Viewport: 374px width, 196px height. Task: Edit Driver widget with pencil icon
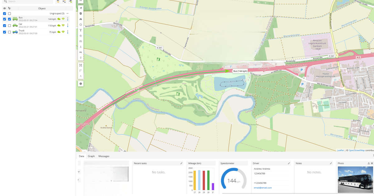tap(289, 163)
